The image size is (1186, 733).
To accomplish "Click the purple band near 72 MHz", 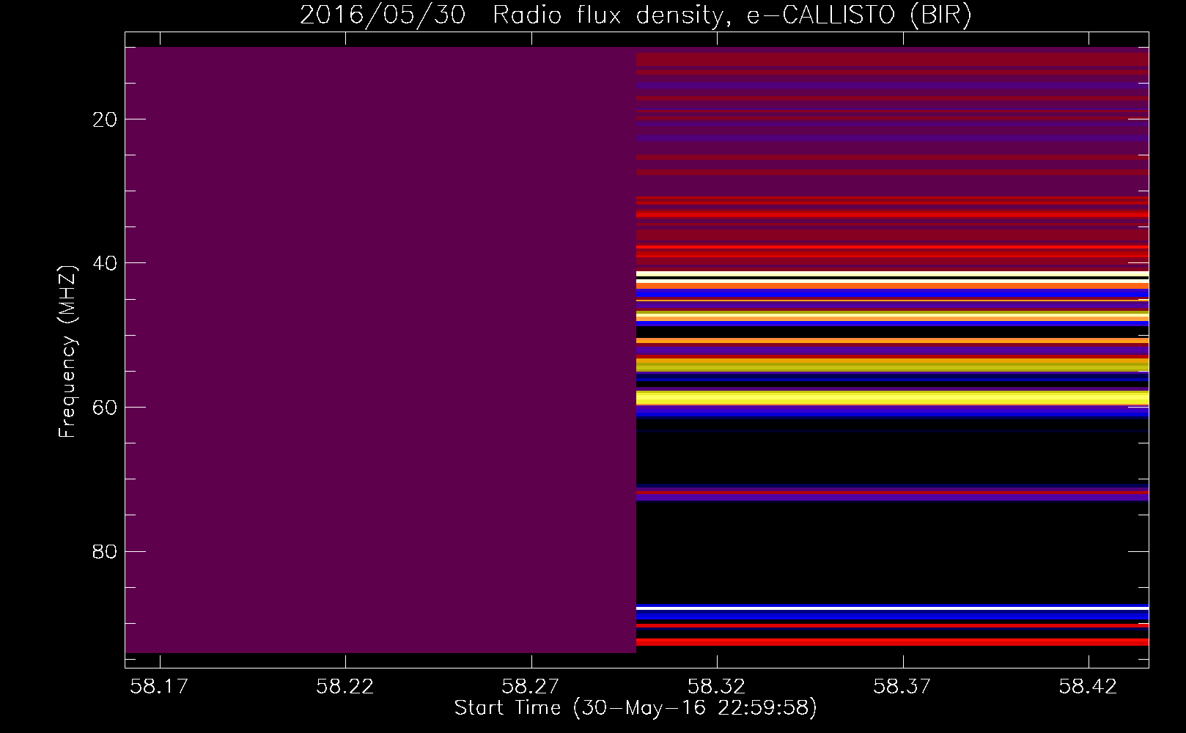I will click(x=892, y=496).
